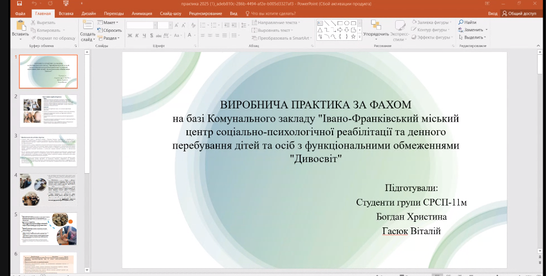
Task: Click the Формат по образцу brush
Action: 53,38
